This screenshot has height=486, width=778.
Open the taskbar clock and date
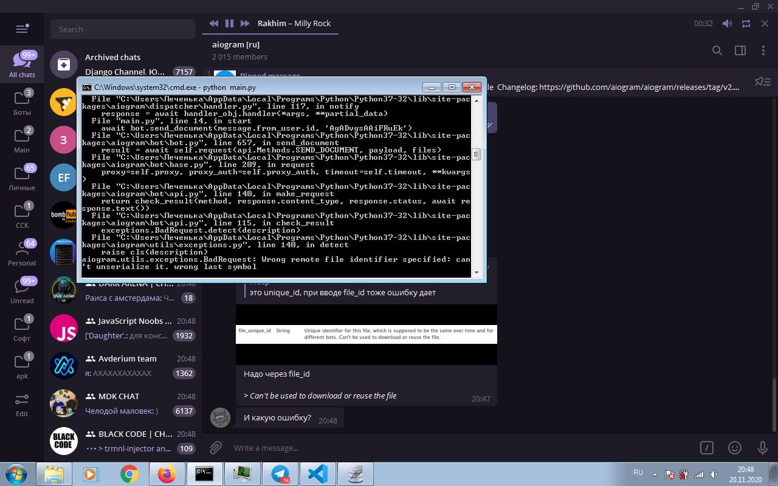(x=746, y=474)
